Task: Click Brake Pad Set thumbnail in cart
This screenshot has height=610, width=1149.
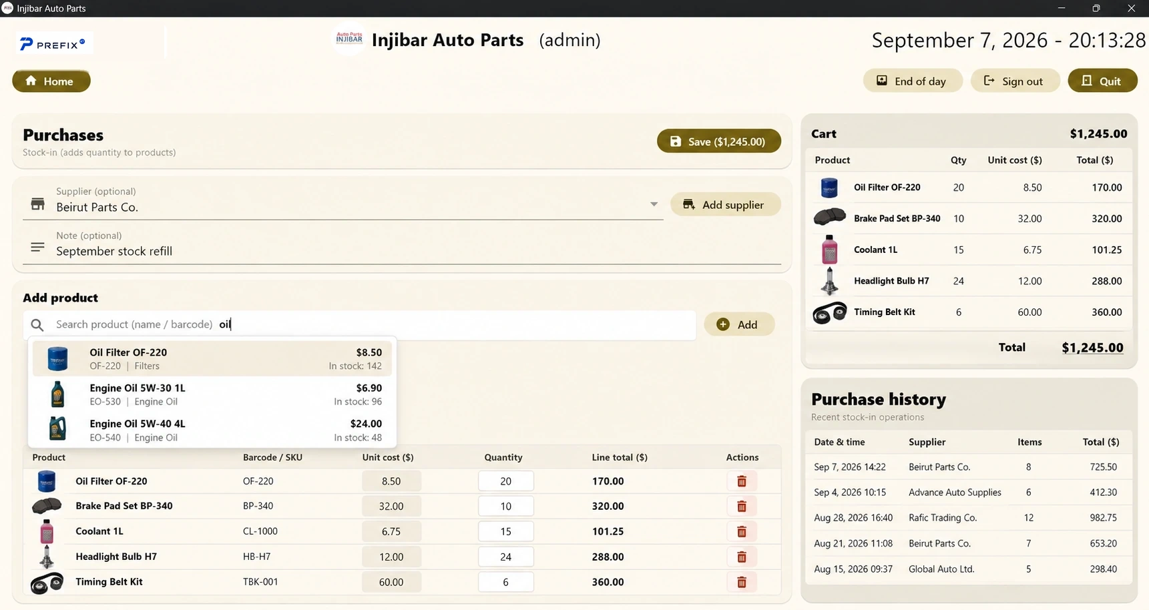Action: click(829, 218)
